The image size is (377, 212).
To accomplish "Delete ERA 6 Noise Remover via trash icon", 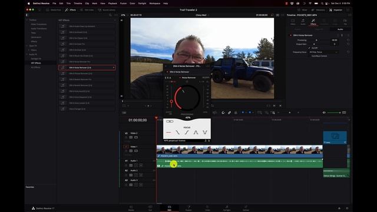I will pyautogui.click(x=342, y=35).
